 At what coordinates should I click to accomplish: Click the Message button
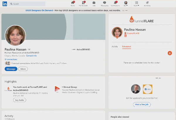(11, 69)
